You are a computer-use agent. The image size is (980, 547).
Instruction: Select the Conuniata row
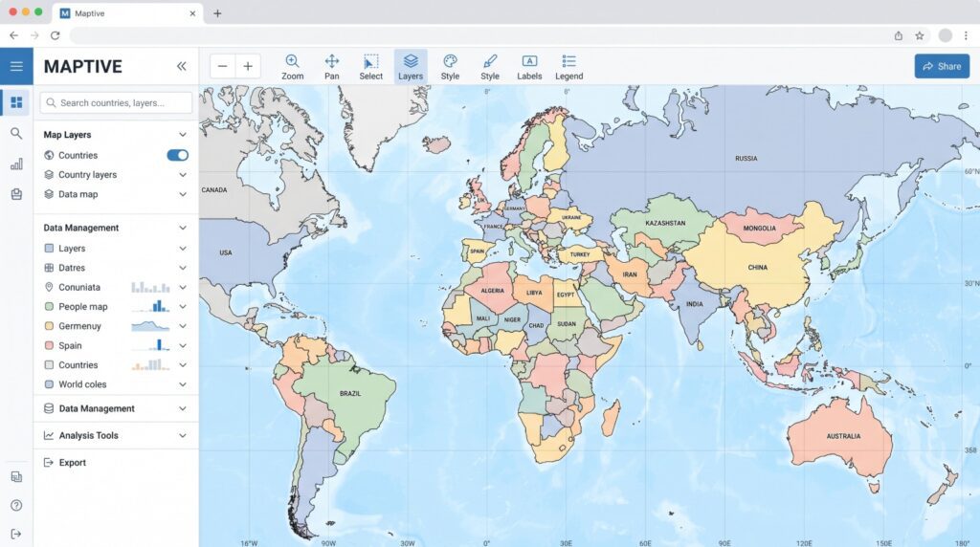(116, 287)
